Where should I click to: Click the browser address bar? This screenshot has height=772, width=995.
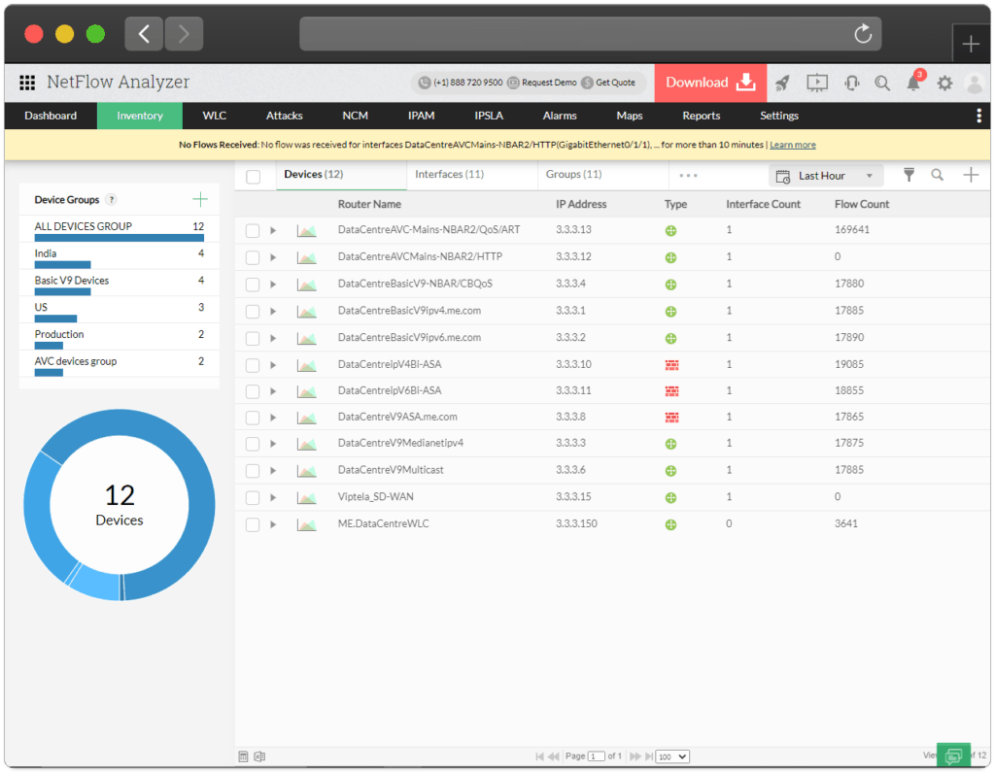click(590, 34)
